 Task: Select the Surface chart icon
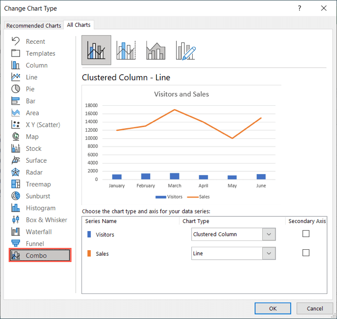[x=15, y=160]
